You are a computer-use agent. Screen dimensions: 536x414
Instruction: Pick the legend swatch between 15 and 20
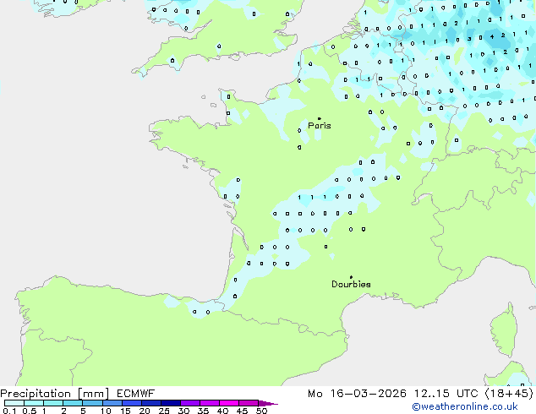tap(132, 403)
